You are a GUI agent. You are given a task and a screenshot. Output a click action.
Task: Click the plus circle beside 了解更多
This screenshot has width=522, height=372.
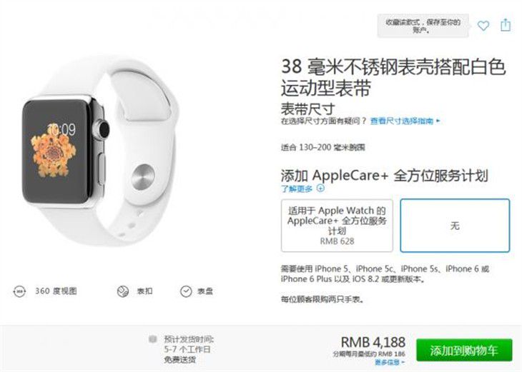coord(320,188)
